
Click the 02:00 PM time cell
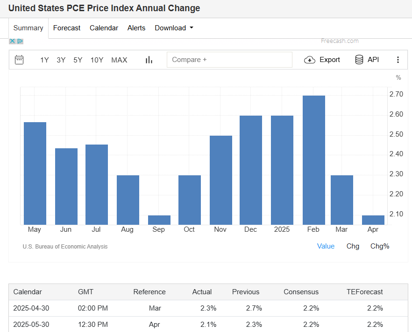click(93, 308)
